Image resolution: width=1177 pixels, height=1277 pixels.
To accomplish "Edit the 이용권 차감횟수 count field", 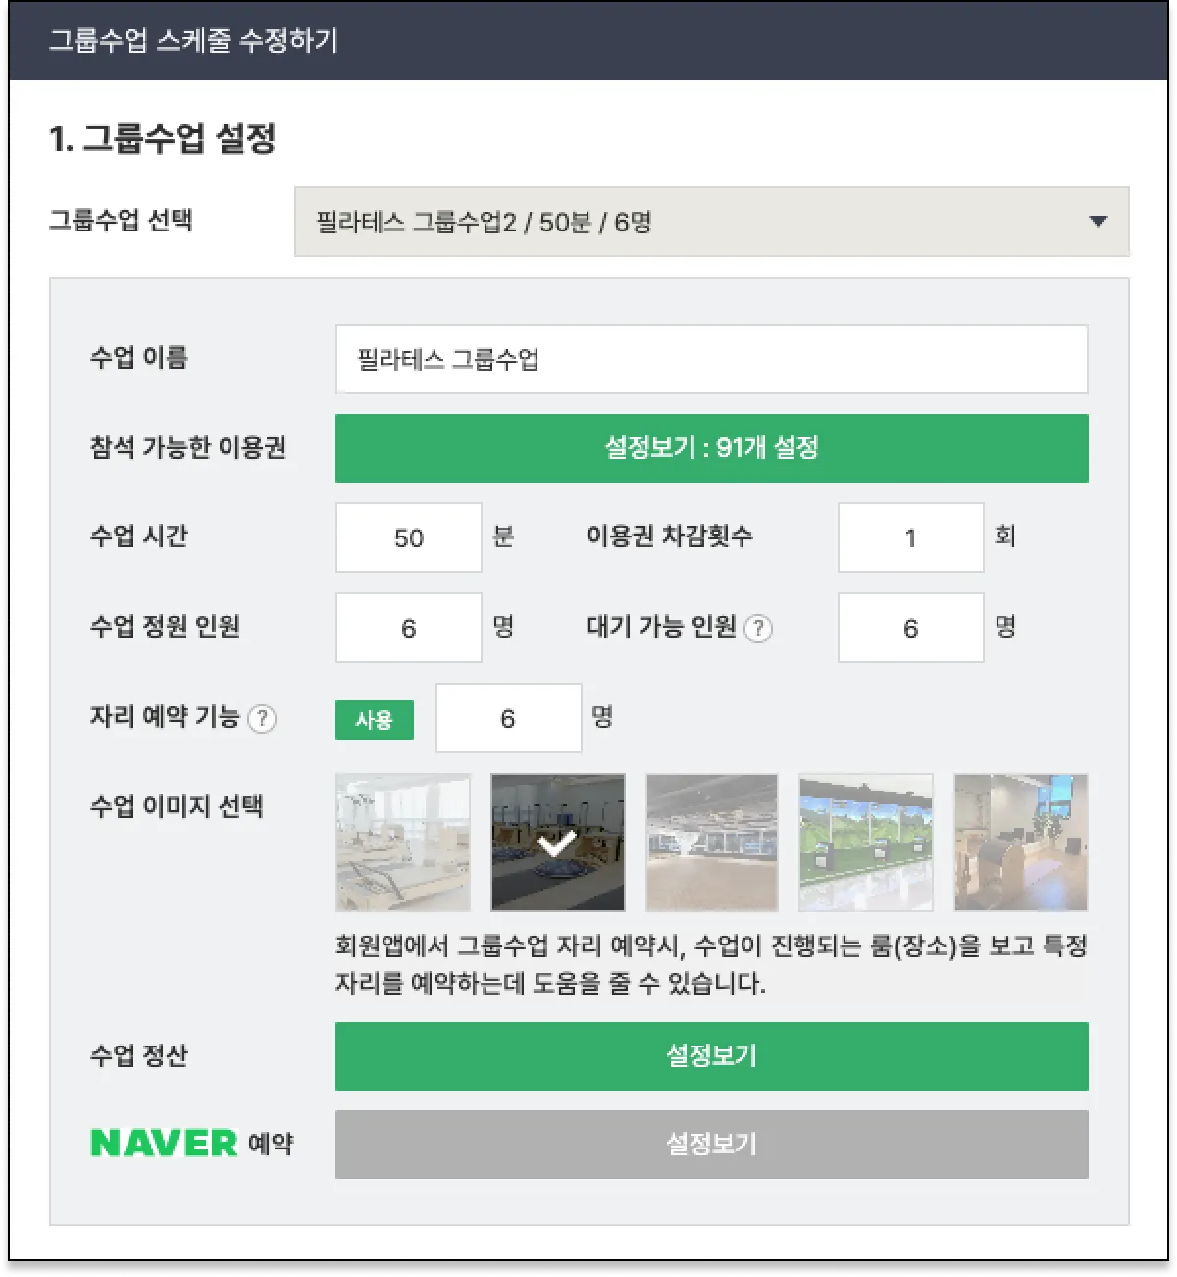I will 911,537.
